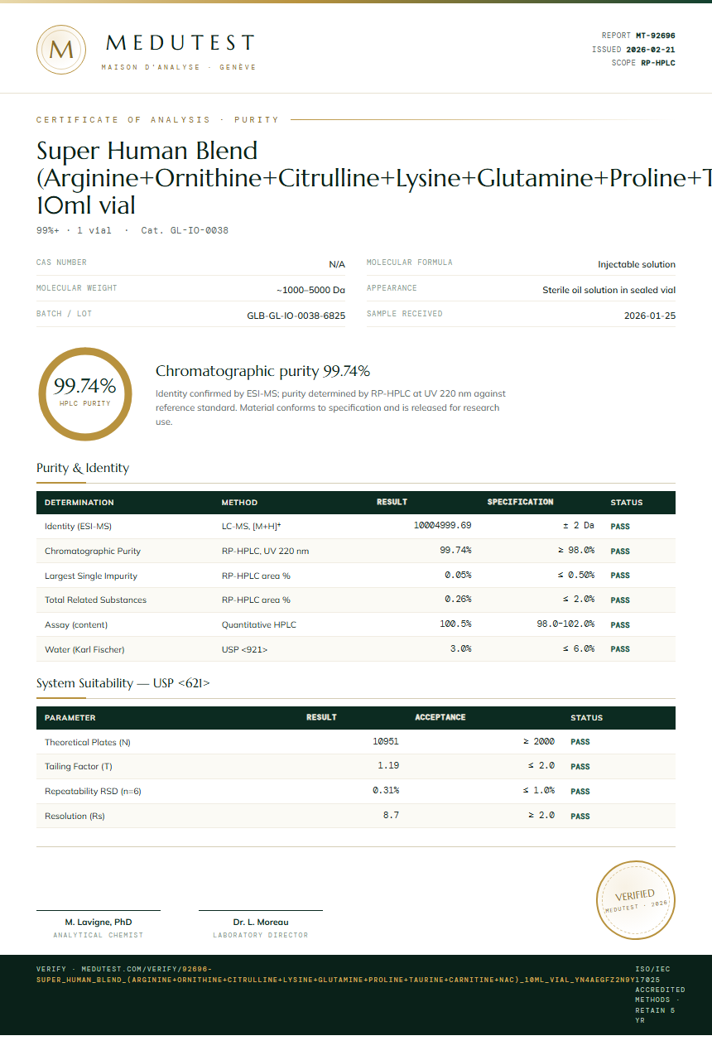
Task: Click System Suitability — USP <621> heading
Action: point(123,683)
